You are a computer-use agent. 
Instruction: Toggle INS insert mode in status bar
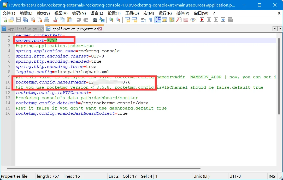tap(272, 176)
